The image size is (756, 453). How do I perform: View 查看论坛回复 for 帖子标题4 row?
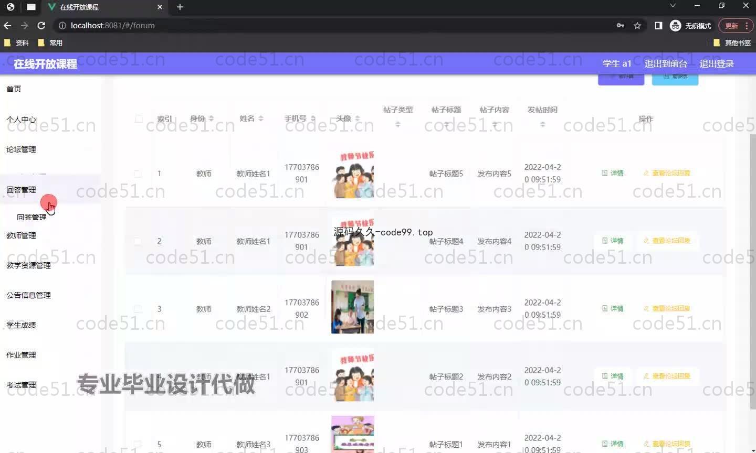tap(667, 241)
